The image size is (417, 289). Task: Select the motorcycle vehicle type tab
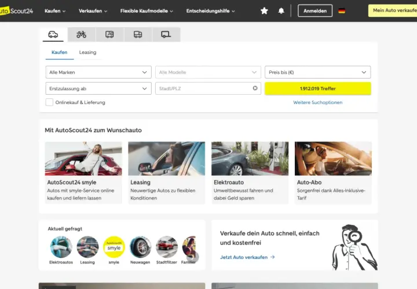coord(82,35)
